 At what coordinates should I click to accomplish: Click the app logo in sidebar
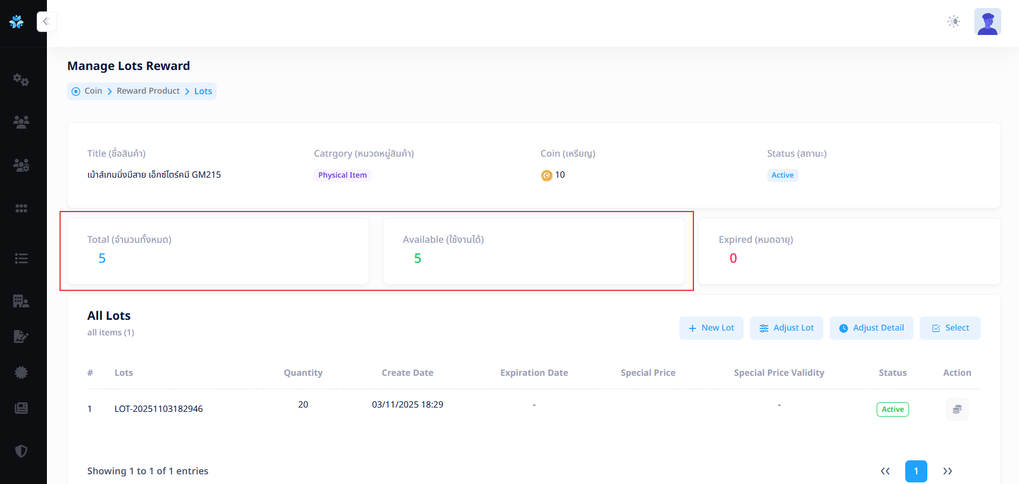click(17, 22)
